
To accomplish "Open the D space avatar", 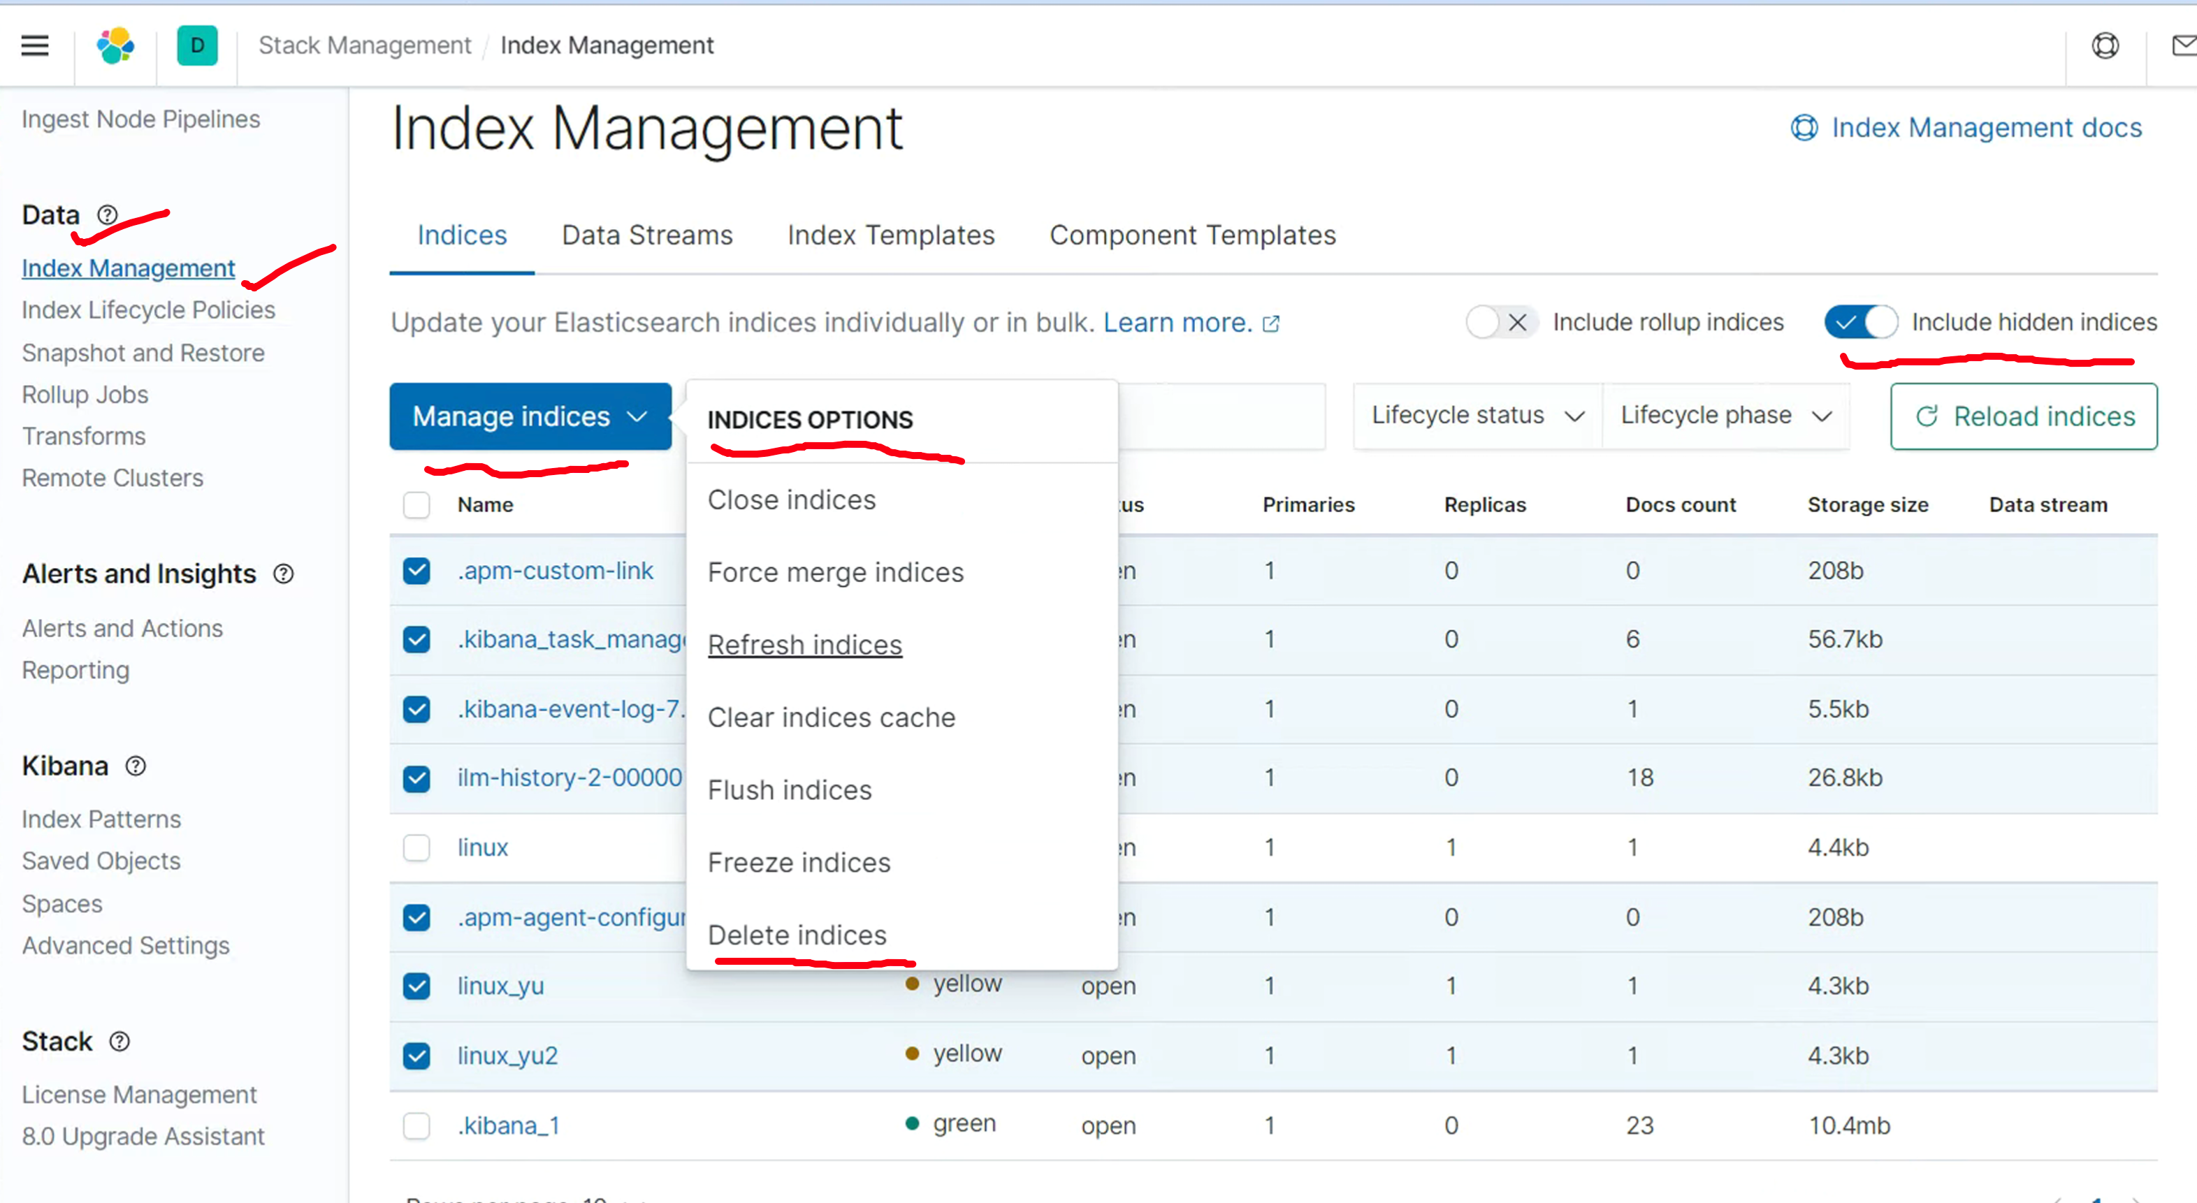I will tap(197, 45).
